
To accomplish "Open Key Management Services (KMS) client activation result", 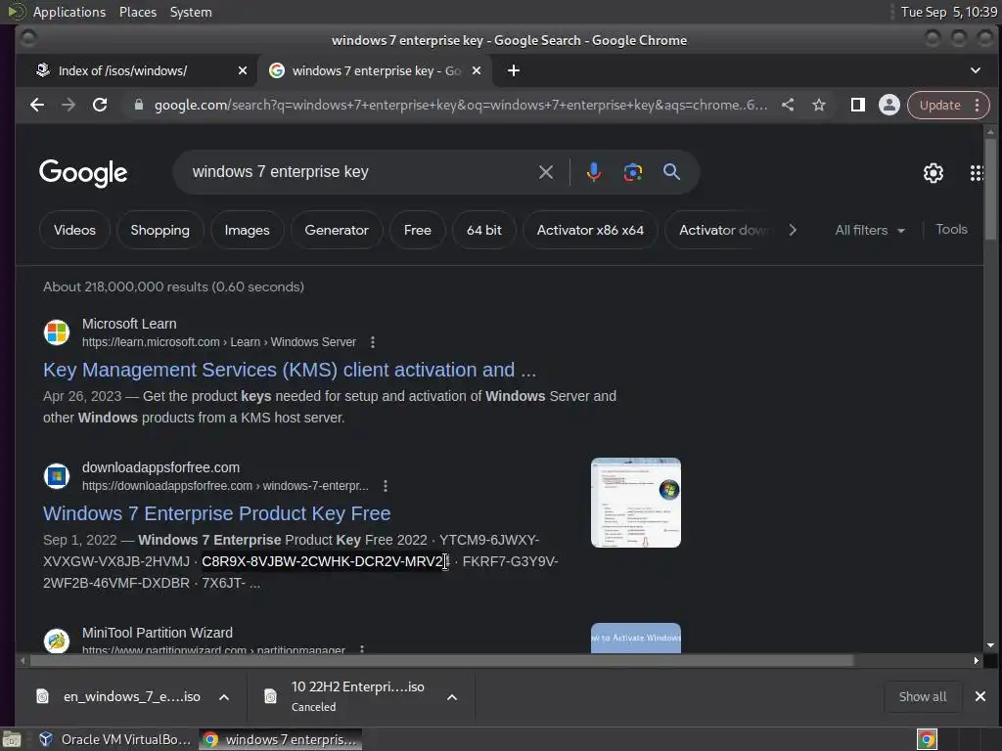I will click(x=290, y=370).
